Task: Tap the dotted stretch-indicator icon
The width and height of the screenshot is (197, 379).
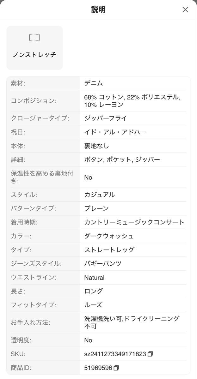Action: pyautogui.click(x=34, y=38)
